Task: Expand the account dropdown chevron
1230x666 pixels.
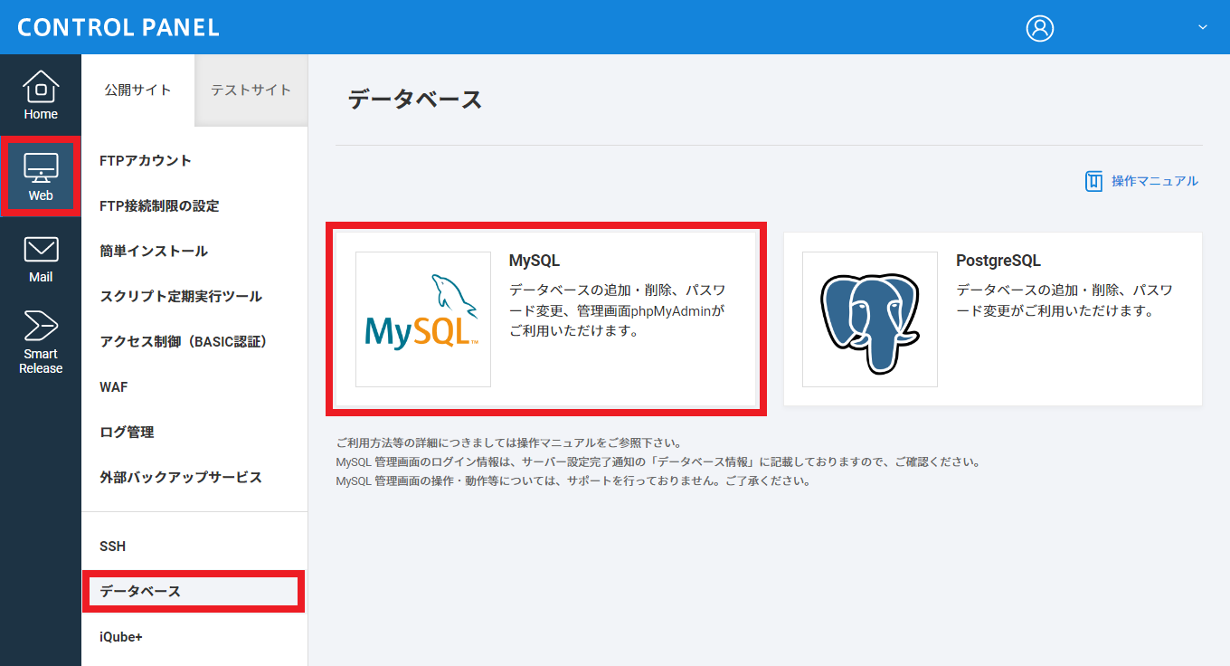Action: coord(1203,27)
